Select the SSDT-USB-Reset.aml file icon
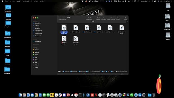This screenshot has width=174, height=98. (76, 38)
